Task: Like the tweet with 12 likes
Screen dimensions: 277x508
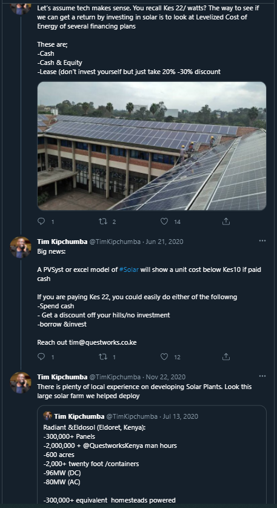Action: coord(164,357)
